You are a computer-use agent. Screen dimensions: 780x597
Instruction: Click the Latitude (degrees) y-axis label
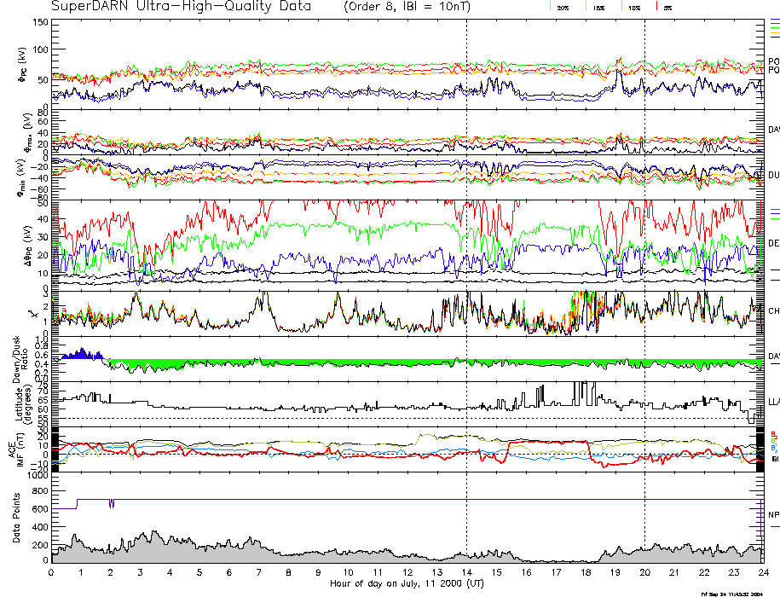click(x=17, y=400)
